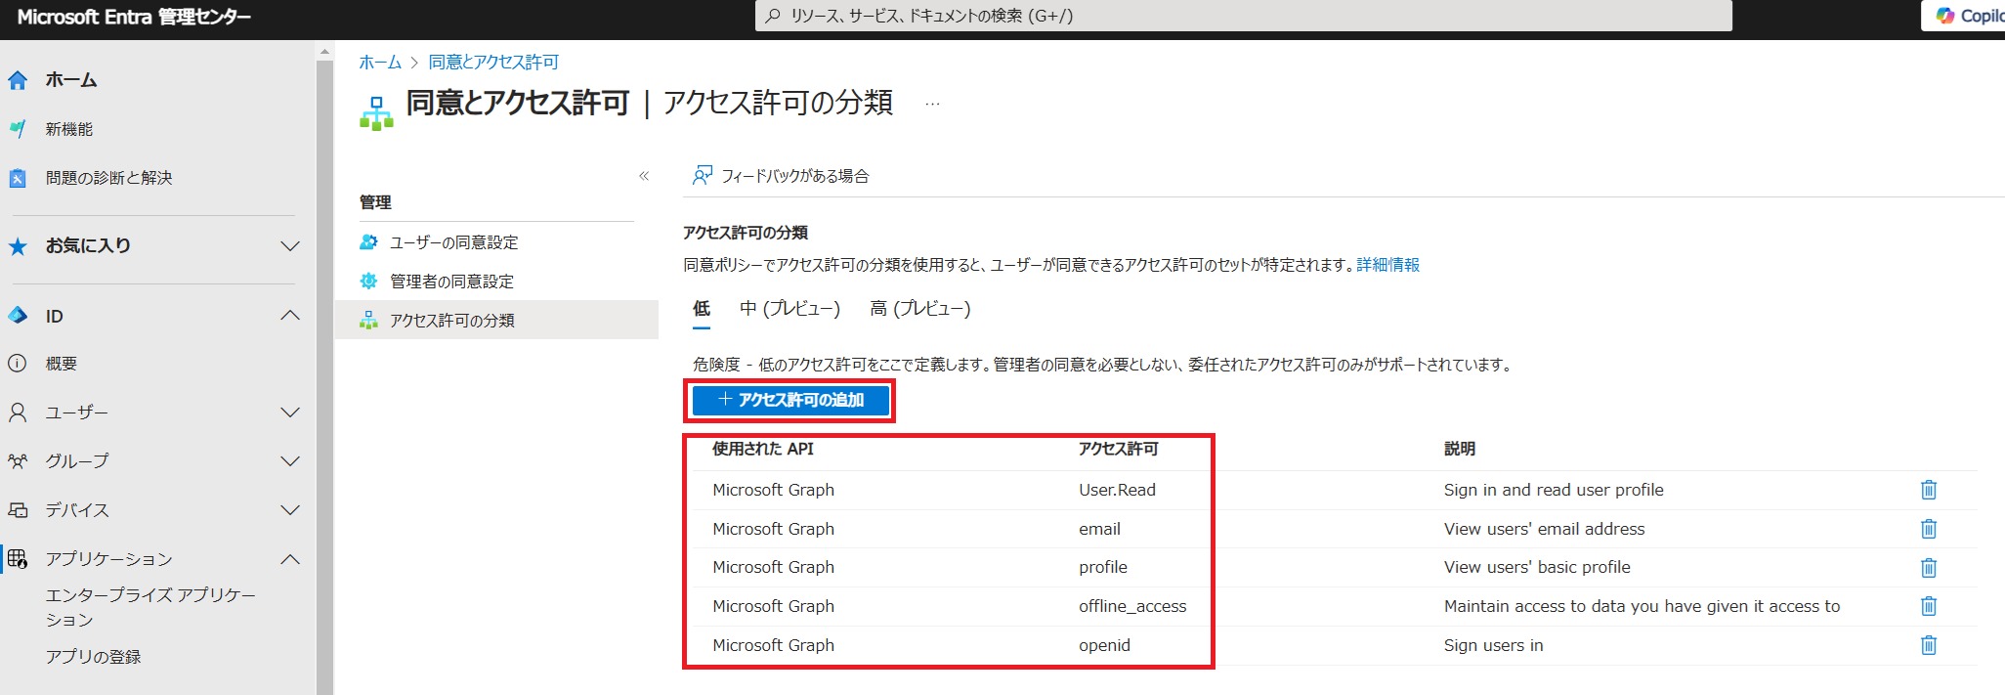2005x695 pixels.
Task: Open the ellipsis more options menu
Action: [x=932, y=104]
